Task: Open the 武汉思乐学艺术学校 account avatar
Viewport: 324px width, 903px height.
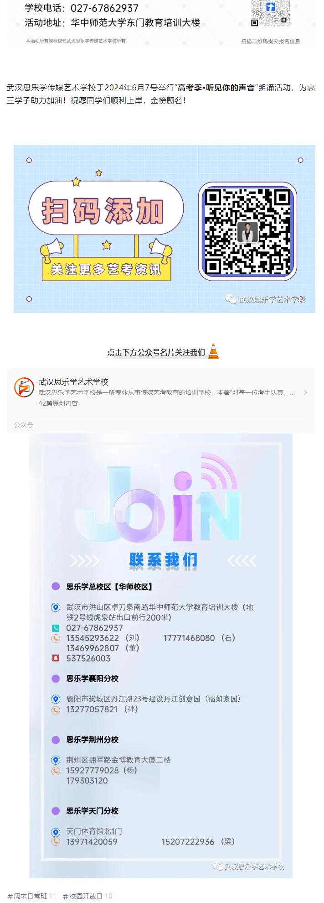Action: [24, 387]
